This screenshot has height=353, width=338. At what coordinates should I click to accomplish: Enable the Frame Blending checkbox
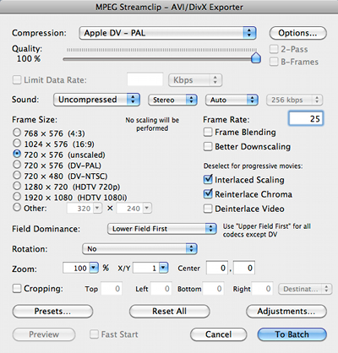[x=208, y=132]
